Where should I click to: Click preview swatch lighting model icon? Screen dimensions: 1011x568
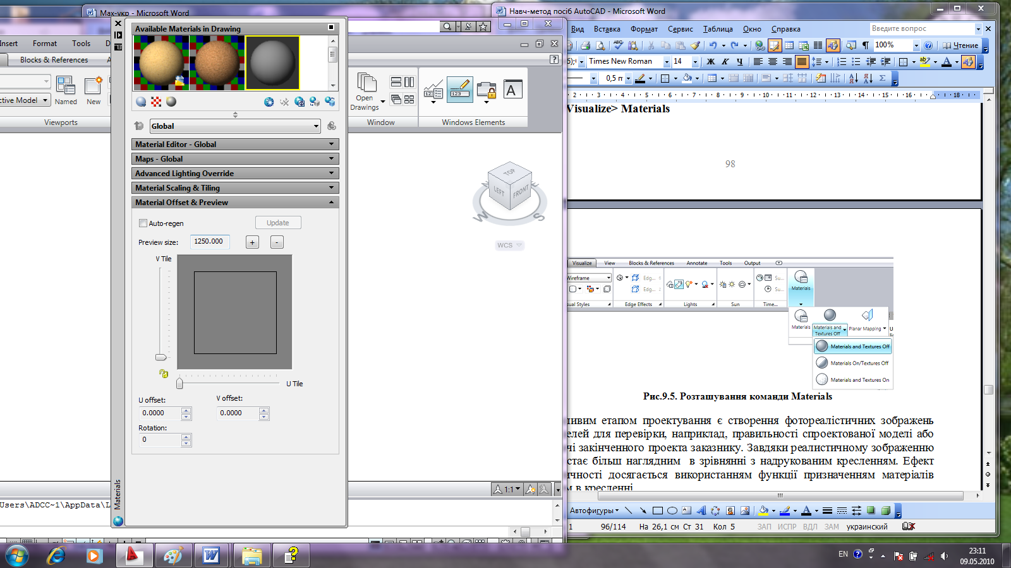coord(171,102)
